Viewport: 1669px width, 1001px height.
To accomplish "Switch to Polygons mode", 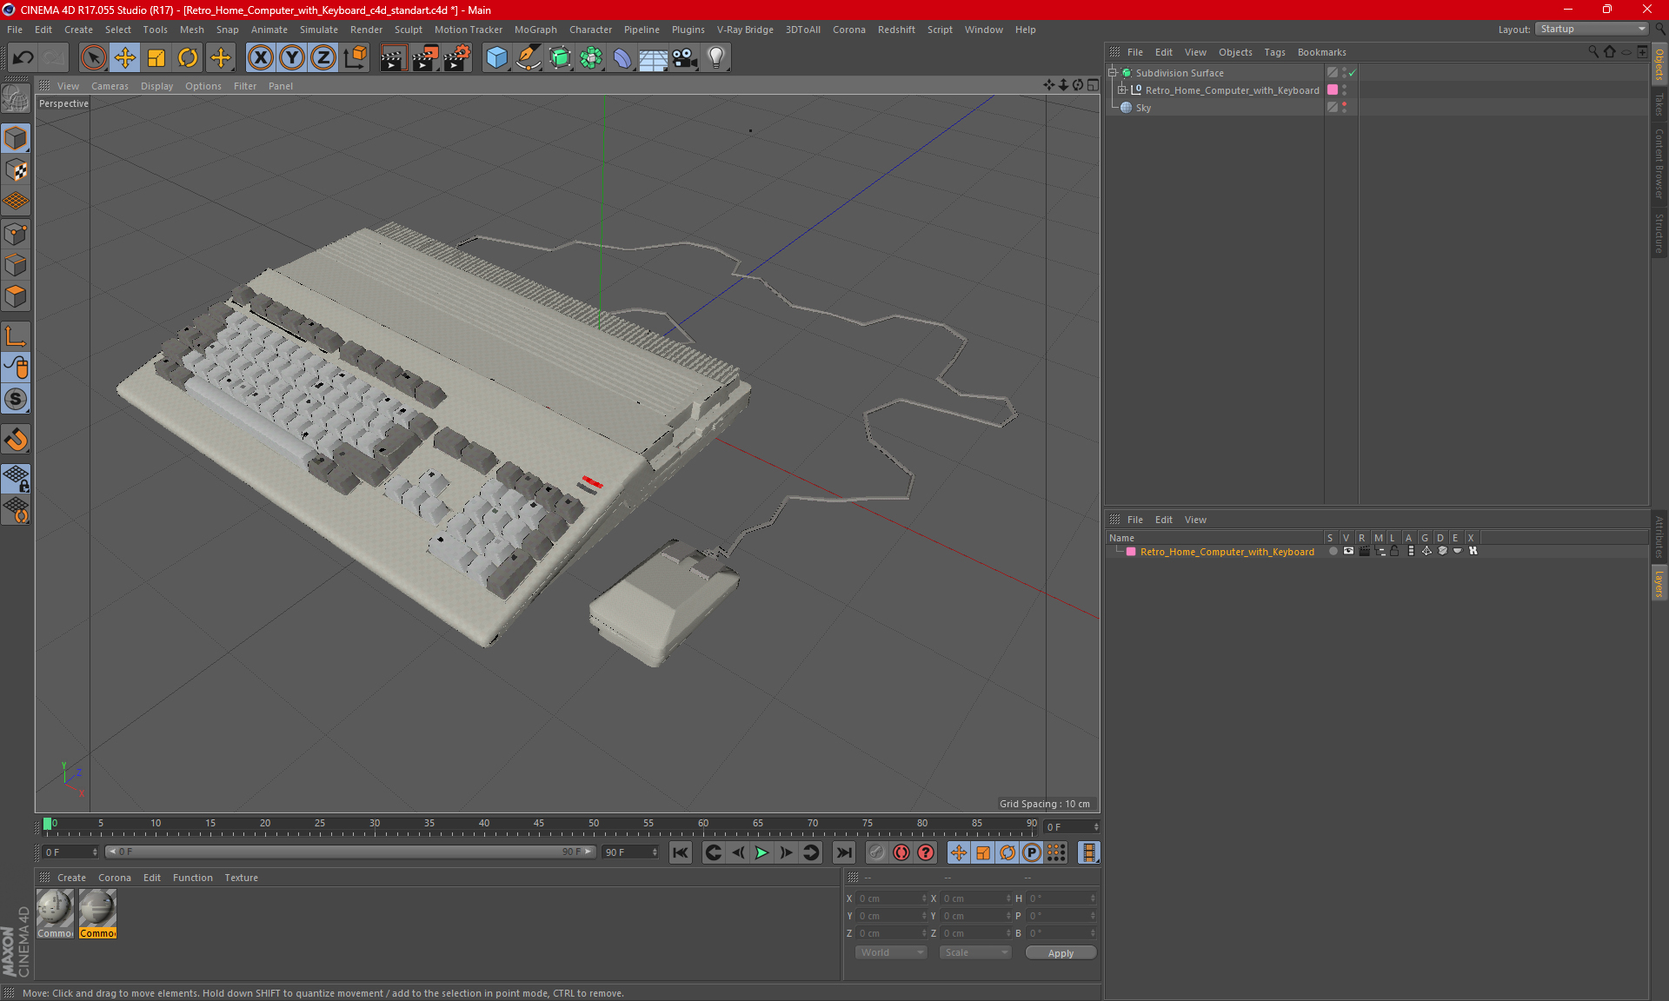I will 16,296.
